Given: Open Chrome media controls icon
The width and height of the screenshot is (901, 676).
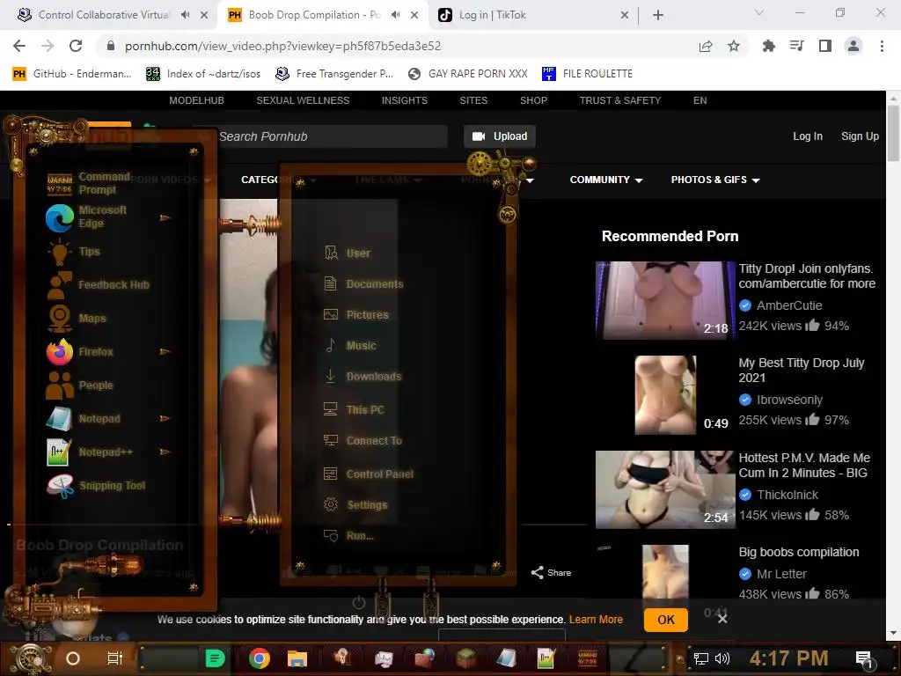Looking at the screenshot, I should [796, 46].
